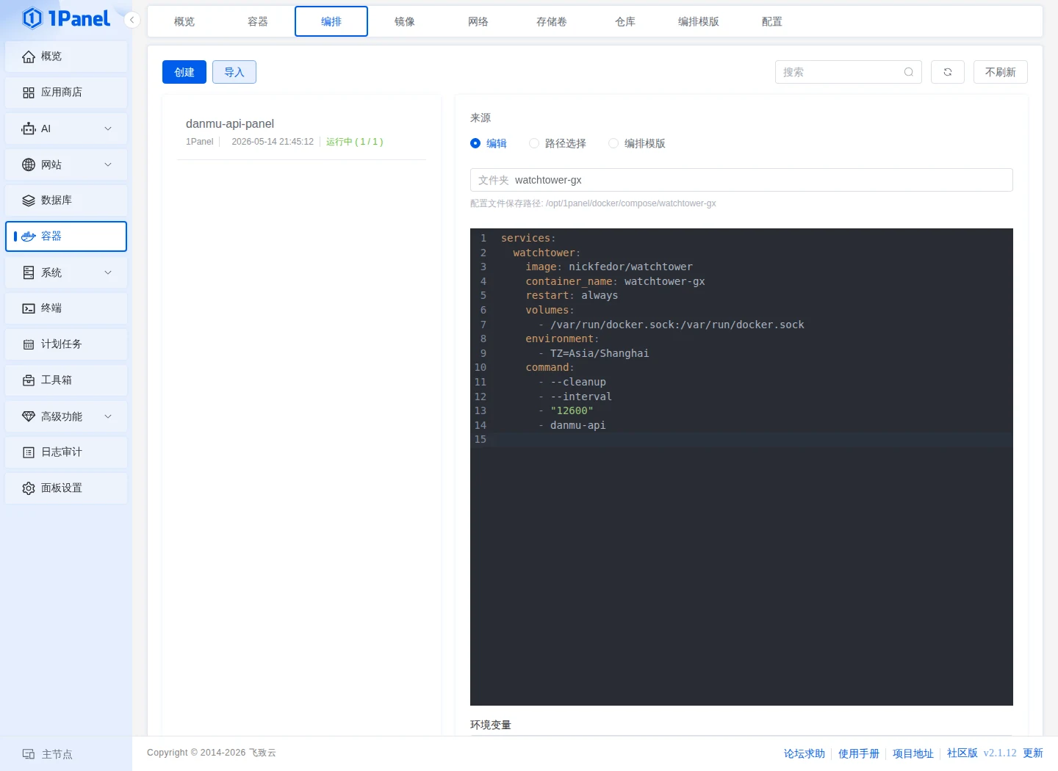Select the 编辑 source radio button
This screenshot has width=1058, height=771.
click(x=475, y=143)
